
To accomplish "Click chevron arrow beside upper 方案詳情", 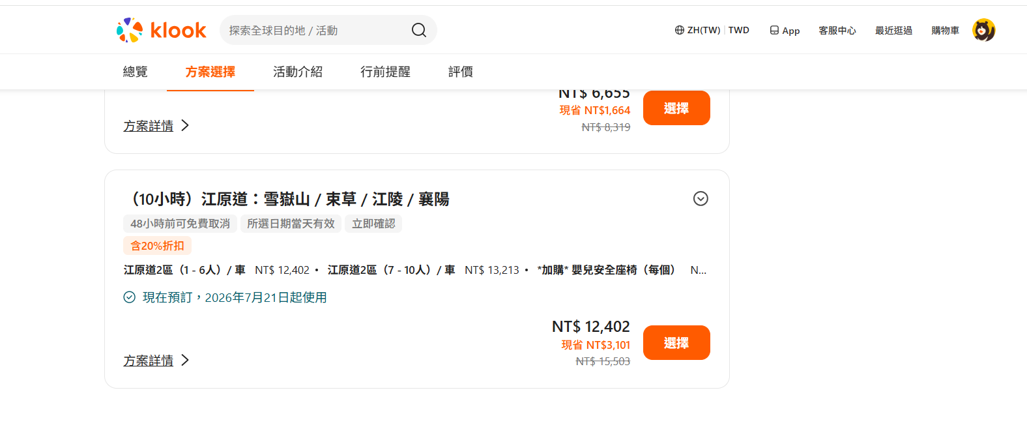I will pos(185,125).
